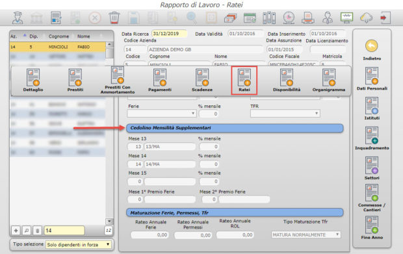This screenshot has width=403, height=254.
Task: Click the Data Validità field
Action: 246,34
